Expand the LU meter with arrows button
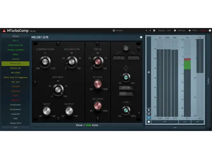The width and height of the screenshot is (212, 159). pos(185,122)
